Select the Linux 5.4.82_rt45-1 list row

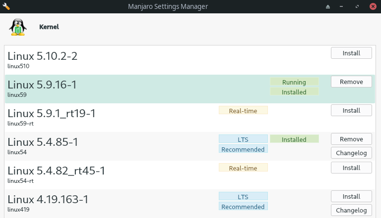190,175
